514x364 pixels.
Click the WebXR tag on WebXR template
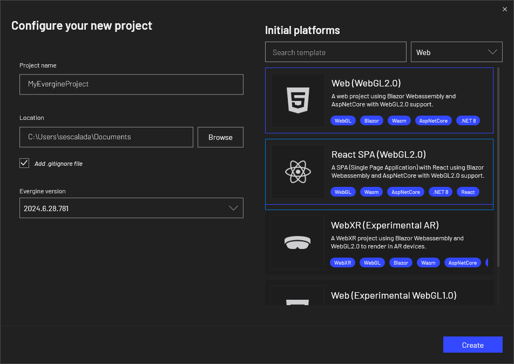(342, 262)
